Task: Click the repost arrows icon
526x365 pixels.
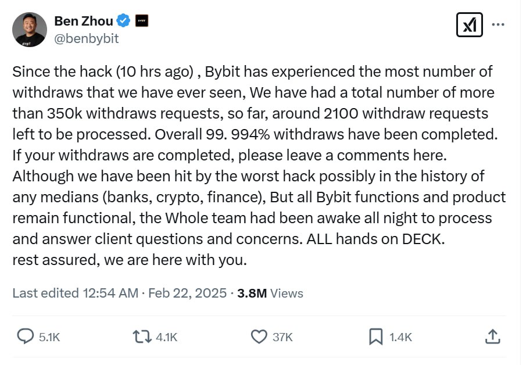Action: tap(141, 337)
